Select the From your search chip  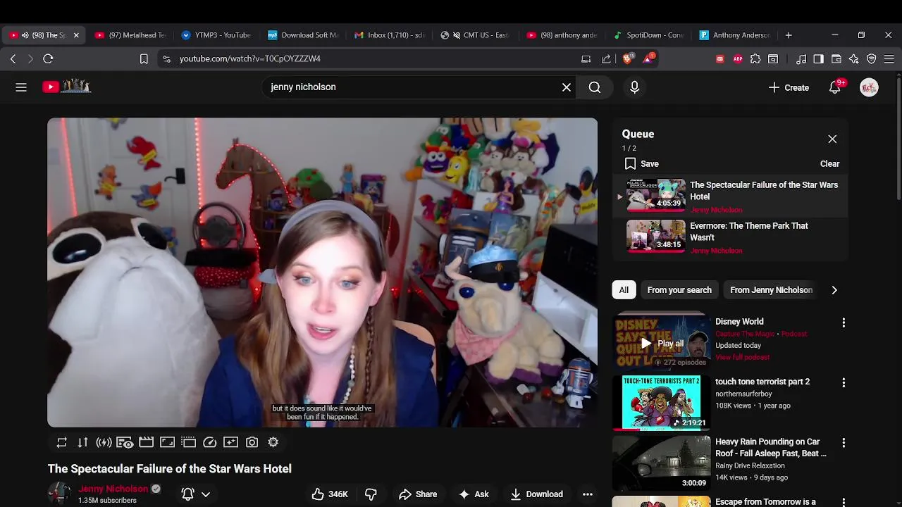coord(679,290)
